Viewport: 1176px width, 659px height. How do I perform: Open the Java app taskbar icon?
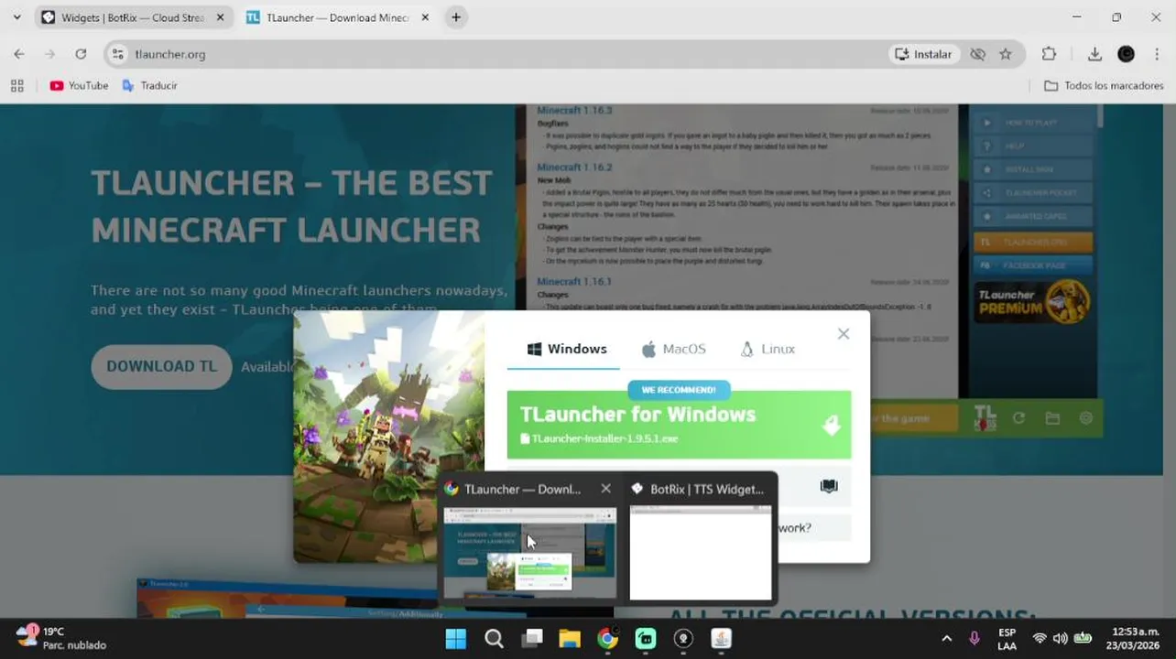[722, 639]
